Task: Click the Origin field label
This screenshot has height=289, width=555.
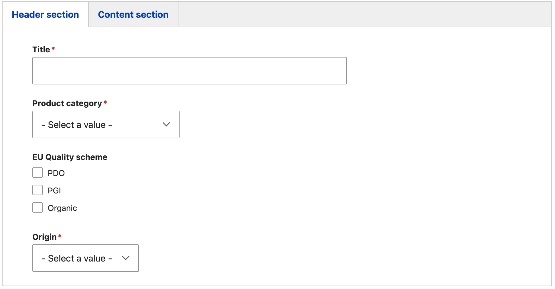Action: coord(44,237)
